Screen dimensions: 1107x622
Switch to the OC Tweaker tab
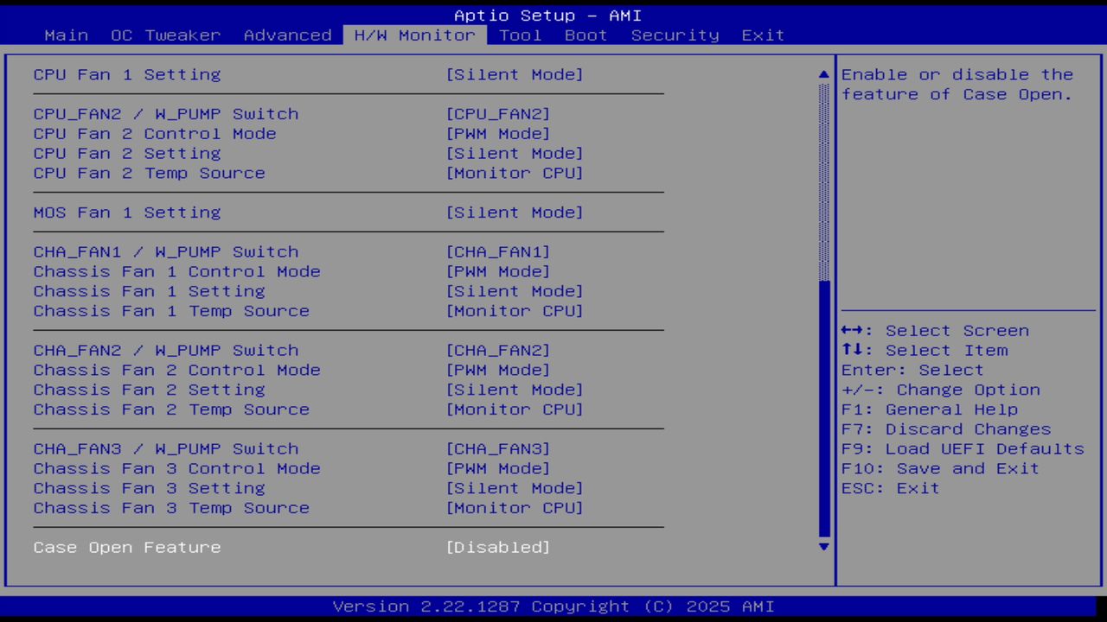pyautogui.click(x=165, y=35)
